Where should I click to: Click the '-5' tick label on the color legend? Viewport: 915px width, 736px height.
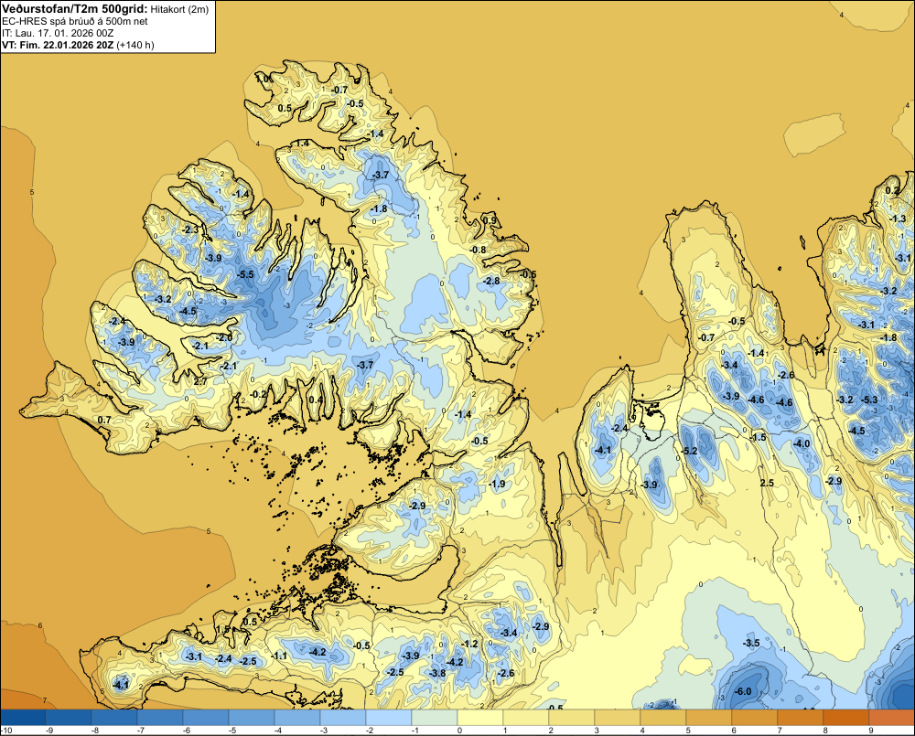click(x=231, y=731)
